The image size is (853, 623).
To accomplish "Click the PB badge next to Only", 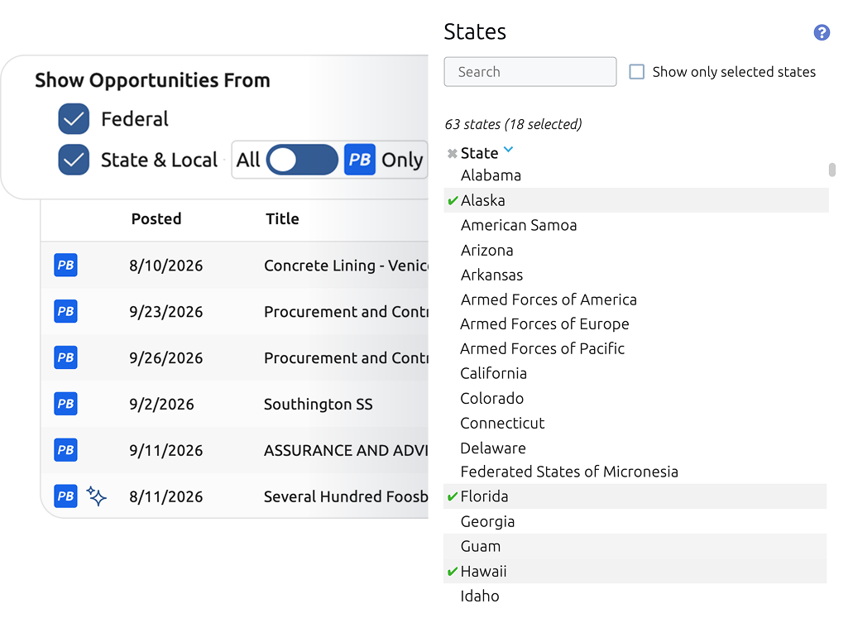I will point(360,160).
